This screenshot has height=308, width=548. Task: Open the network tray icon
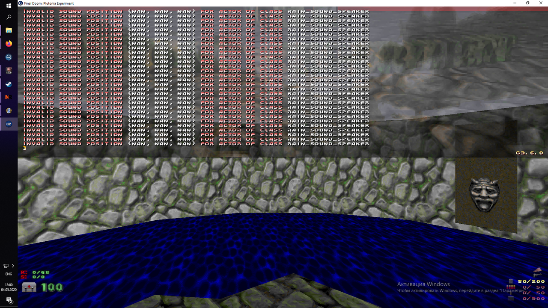(6, 266)
